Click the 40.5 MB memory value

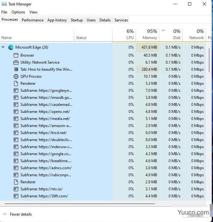pos(150,55)
